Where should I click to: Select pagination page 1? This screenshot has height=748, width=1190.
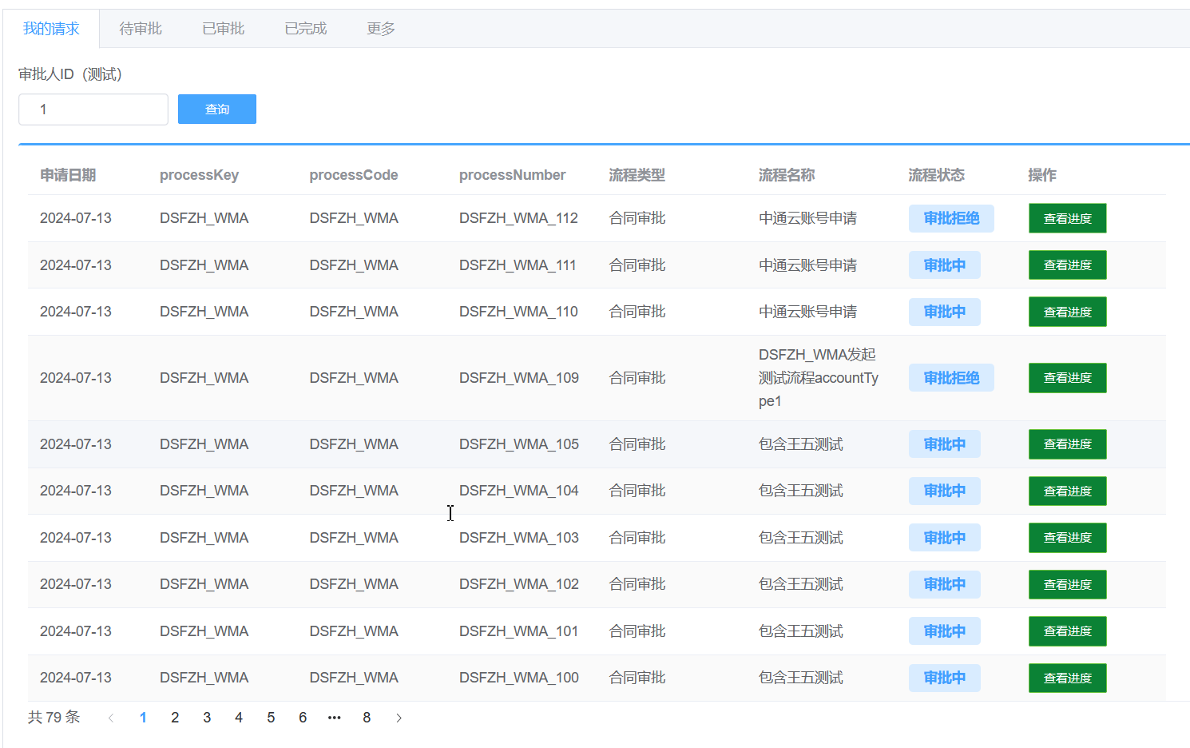pos(143,718)
